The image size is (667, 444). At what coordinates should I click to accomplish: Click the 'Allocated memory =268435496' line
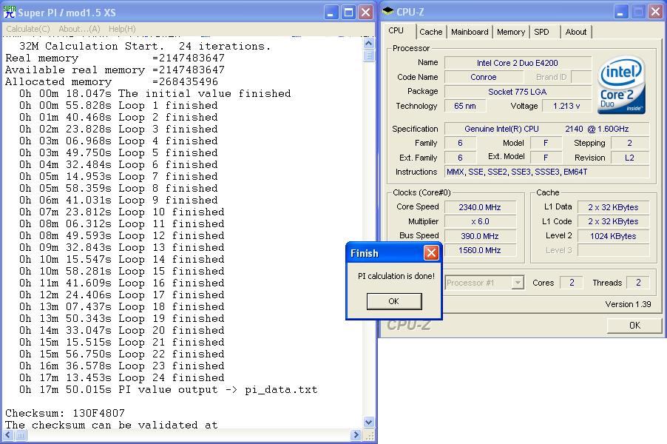[x=112, y=81]
